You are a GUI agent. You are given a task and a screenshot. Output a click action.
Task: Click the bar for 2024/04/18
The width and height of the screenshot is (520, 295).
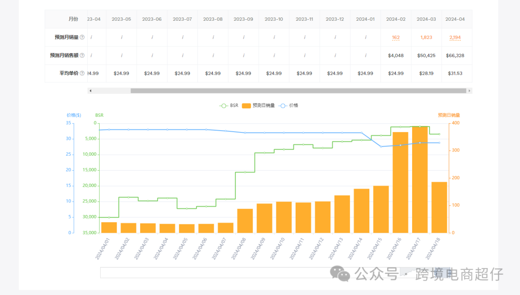pos(439,207)
